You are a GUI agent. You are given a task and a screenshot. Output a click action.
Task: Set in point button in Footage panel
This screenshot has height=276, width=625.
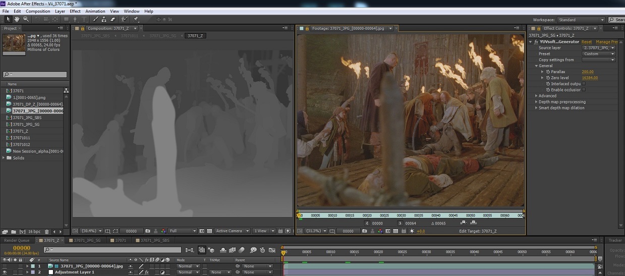(367, 223)
